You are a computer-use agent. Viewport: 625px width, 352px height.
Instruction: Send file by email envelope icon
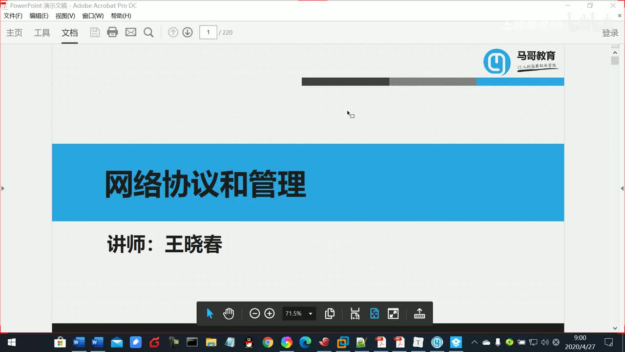click(x=131, y=32)
